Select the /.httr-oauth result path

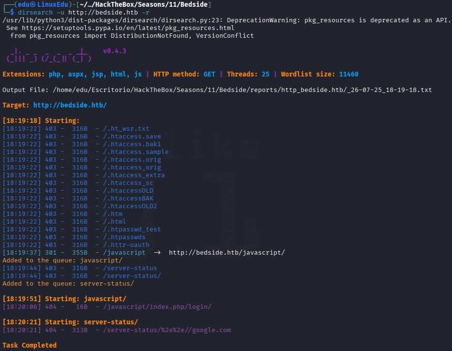pyautogui.click(x=126, y=245)
